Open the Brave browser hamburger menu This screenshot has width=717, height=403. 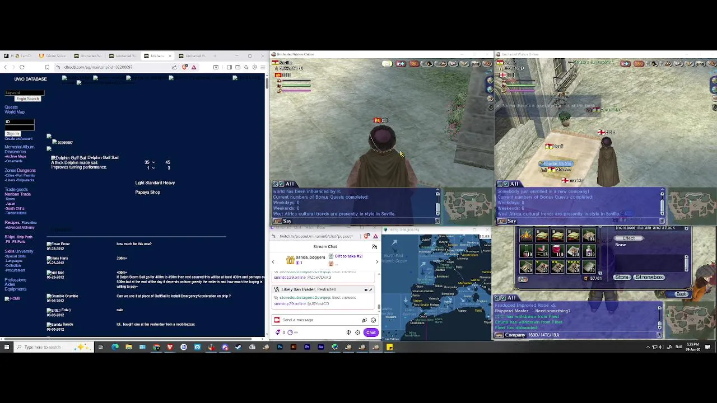(262, 67)
